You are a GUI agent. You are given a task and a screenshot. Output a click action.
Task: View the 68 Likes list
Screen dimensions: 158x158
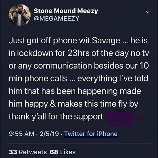(x=63, y=152)
